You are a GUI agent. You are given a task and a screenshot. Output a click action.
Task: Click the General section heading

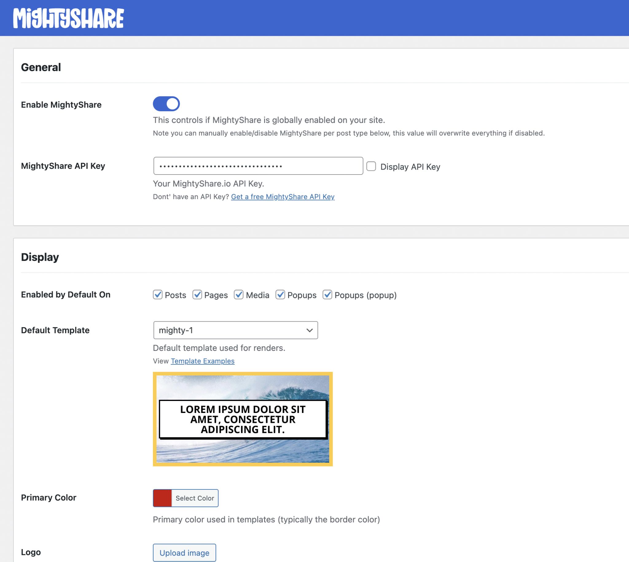[41, 67]
